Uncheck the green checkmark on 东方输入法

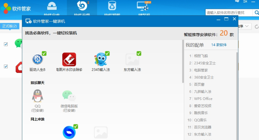click(x=139, y=53)
